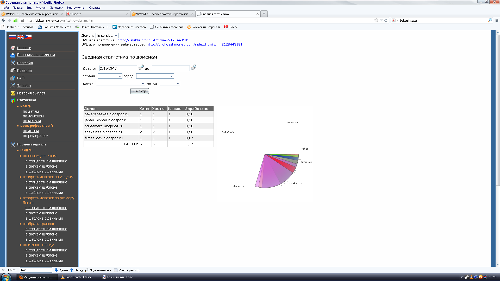Screen dimensions: 500x281
Task: Click the Дата от input field
Action: pos(118,68)
